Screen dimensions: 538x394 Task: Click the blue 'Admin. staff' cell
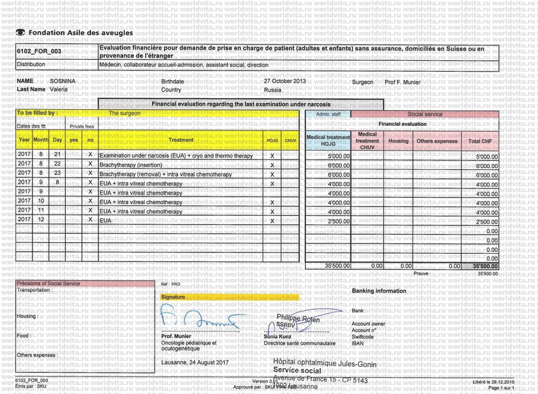pos(328,114)
